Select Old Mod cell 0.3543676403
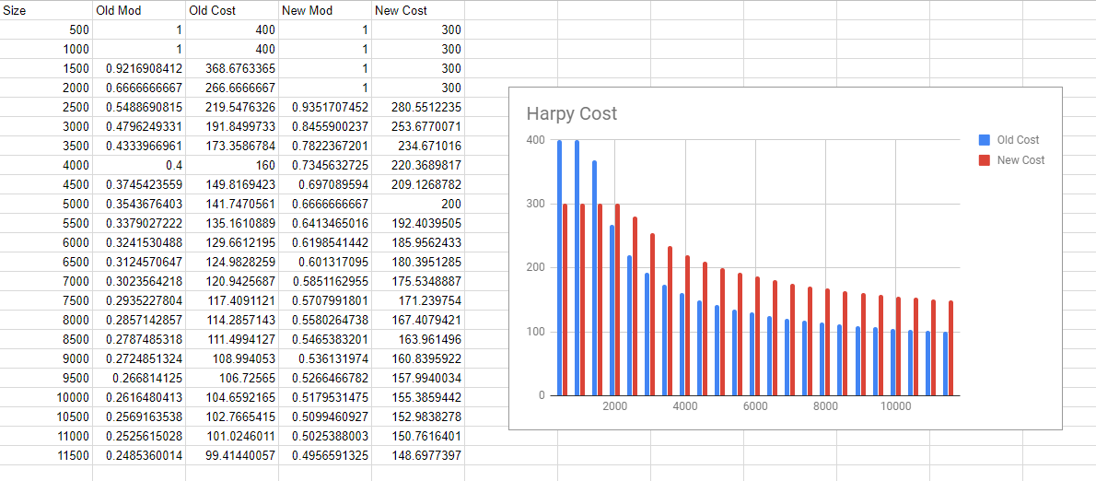The height and width of the screenshot is (481, 1096). [x=139, y=205]
